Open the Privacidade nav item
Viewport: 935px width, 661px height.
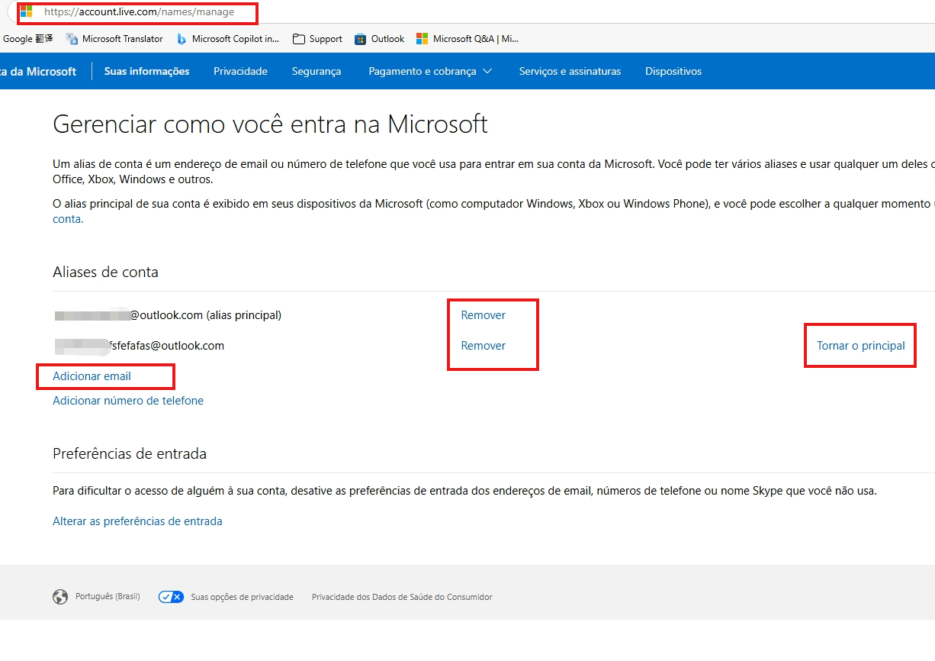click(240, 71)
